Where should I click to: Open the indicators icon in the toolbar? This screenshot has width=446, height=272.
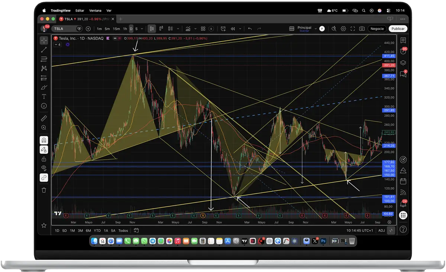[x=188, y=29]
